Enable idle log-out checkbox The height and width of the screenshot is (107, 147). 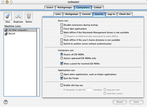click(x=61, y=85)
